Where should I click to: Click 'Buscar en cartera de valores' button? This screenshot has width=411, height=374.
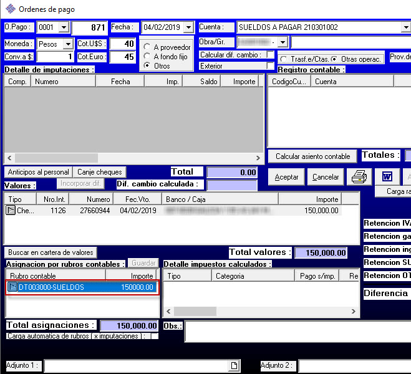(x=51, y=252)
